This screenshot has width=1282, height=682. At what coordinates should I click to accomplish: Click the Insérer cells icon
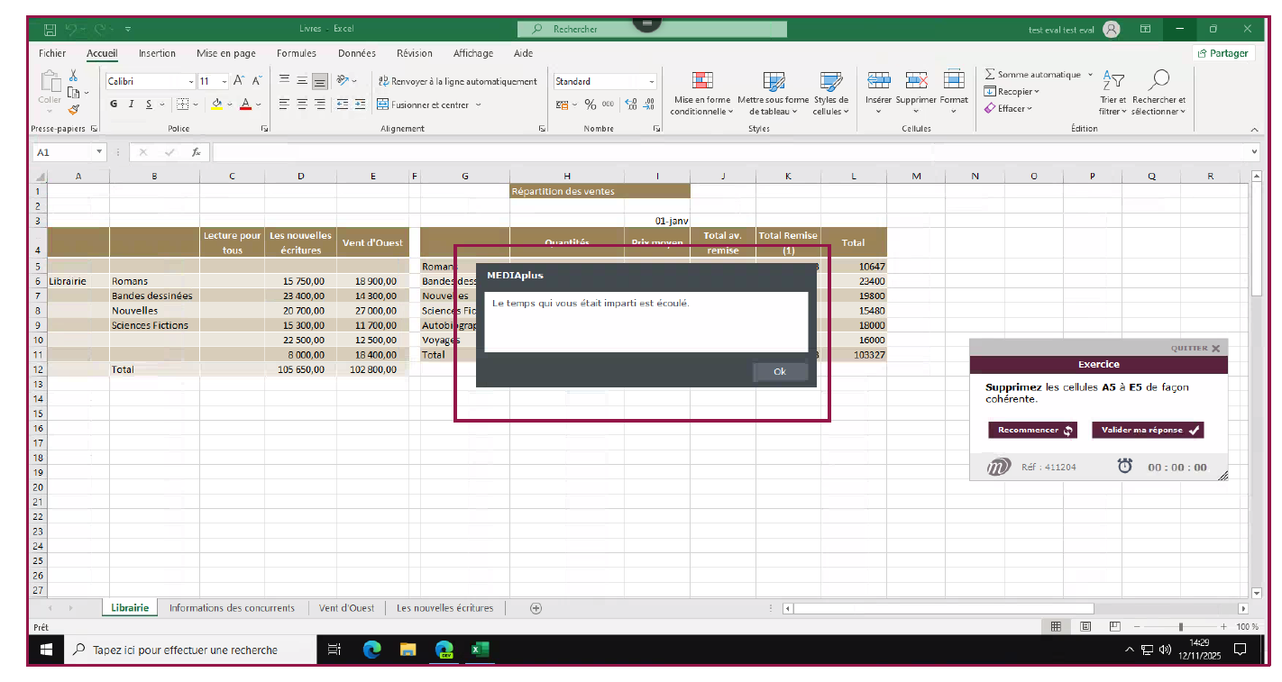pos(878,81)
